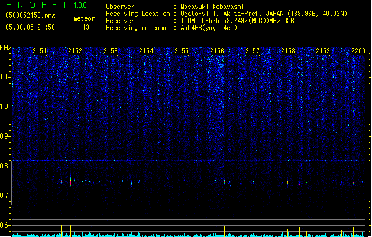Click the 2156 time marker
Image resolution: width=372 pixels, height=237 pixels.
tap(217, 51)
